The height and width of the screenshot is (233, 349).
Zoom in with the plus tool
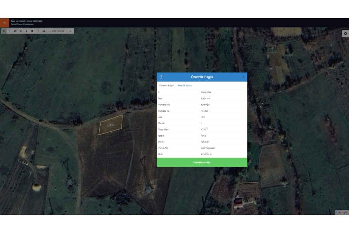click(x=4, y=31)
